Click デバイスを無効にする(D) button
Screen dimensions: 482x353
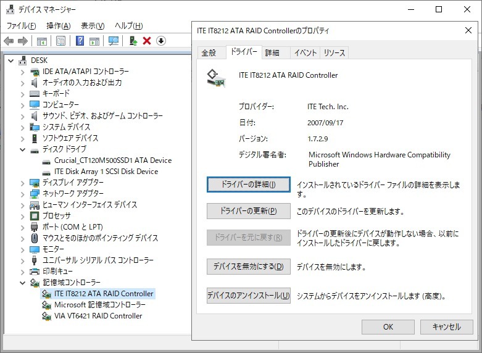coord(248,266)
